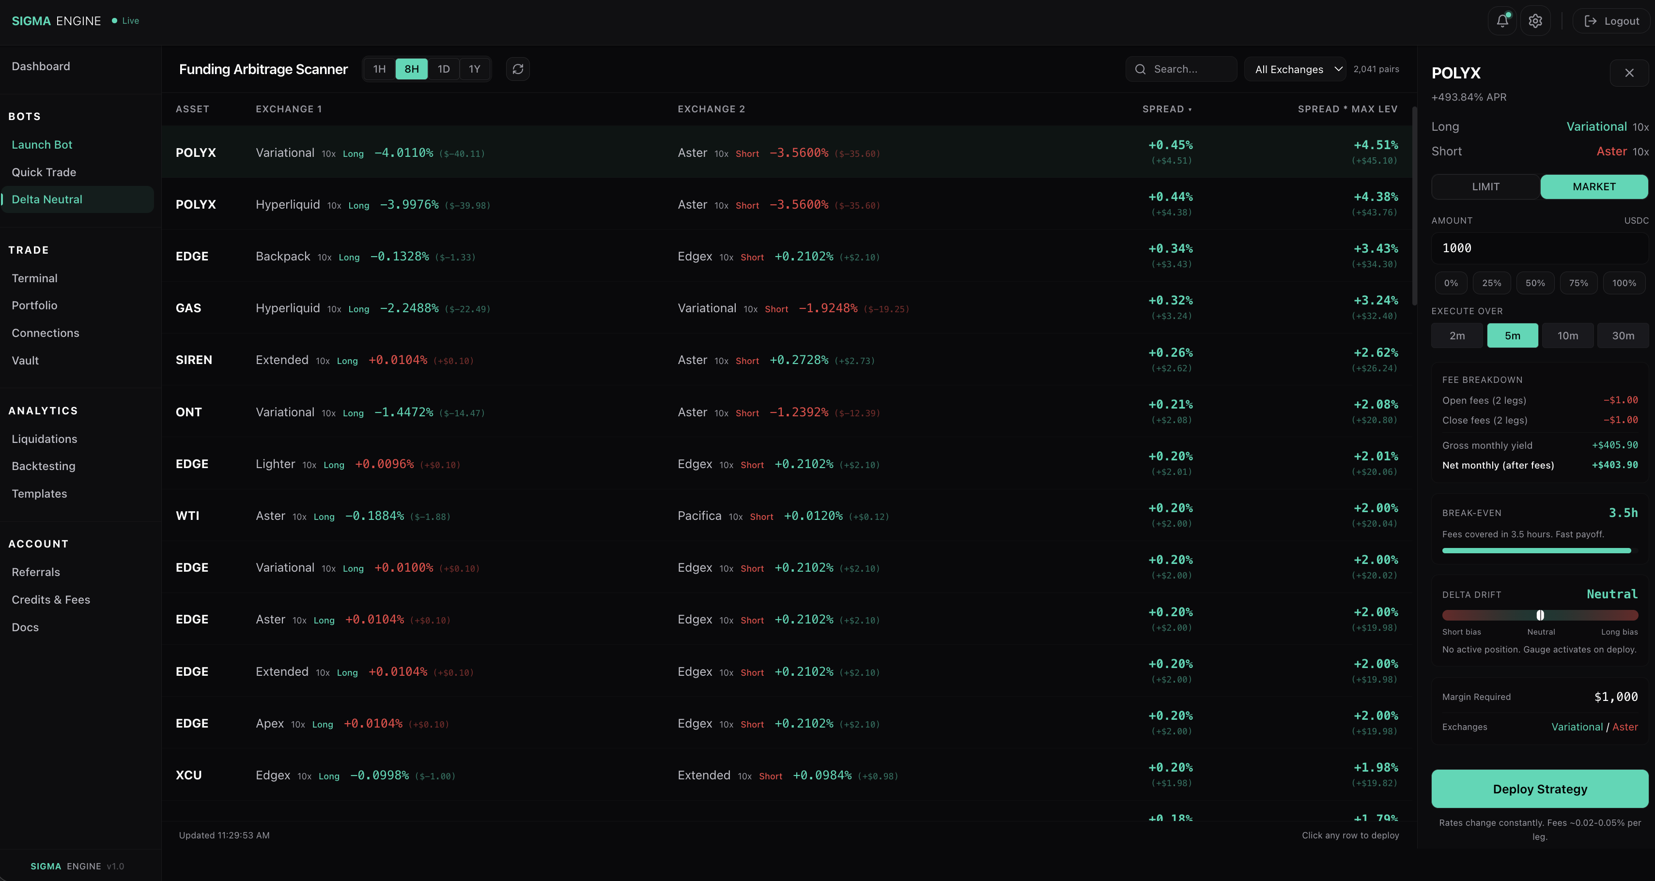This screenshot has height=881, width=1655.
Task: Open the Docs link
Action: pyautogui.click(x=25, y=627)
